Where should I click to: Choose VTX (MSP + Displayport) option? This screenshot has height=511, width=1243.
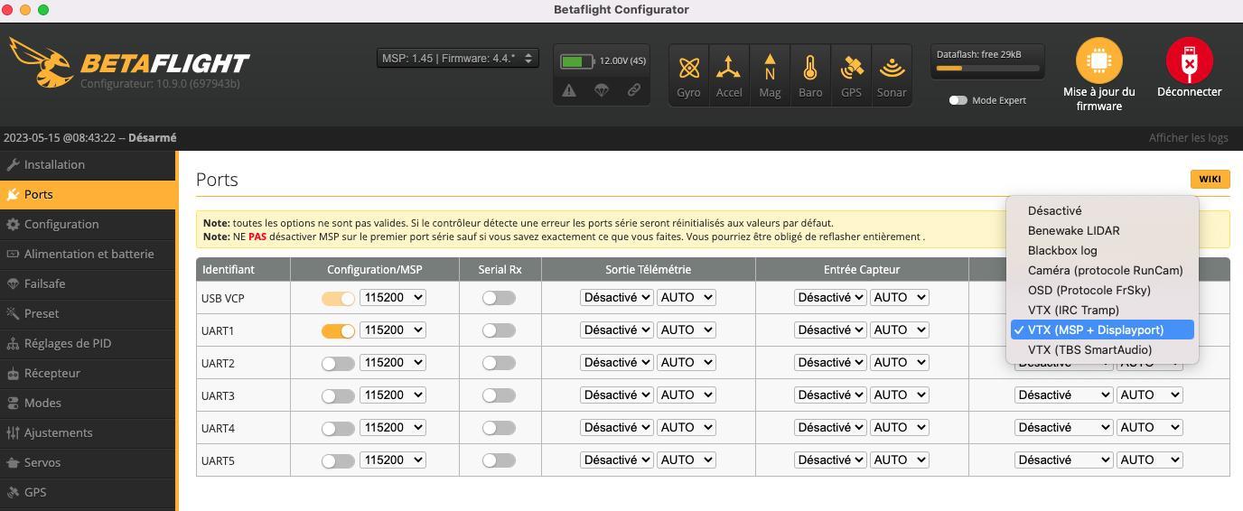(1102, 330)
